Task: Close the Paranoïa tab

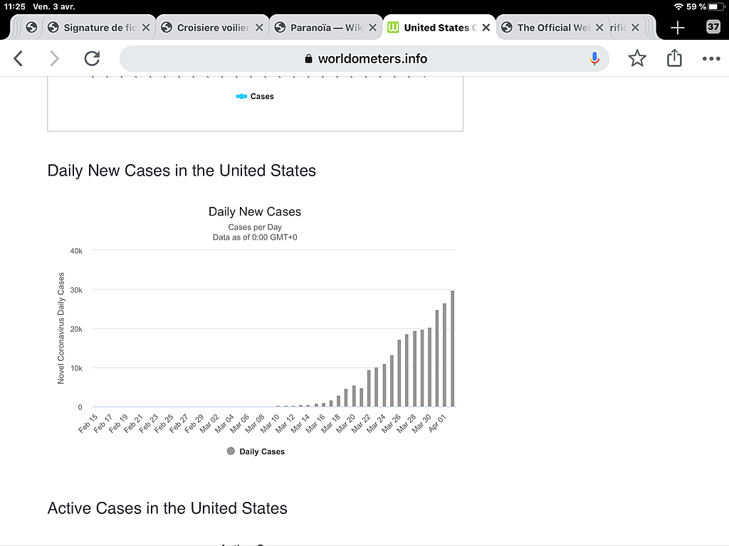Action: pos(372,28)
